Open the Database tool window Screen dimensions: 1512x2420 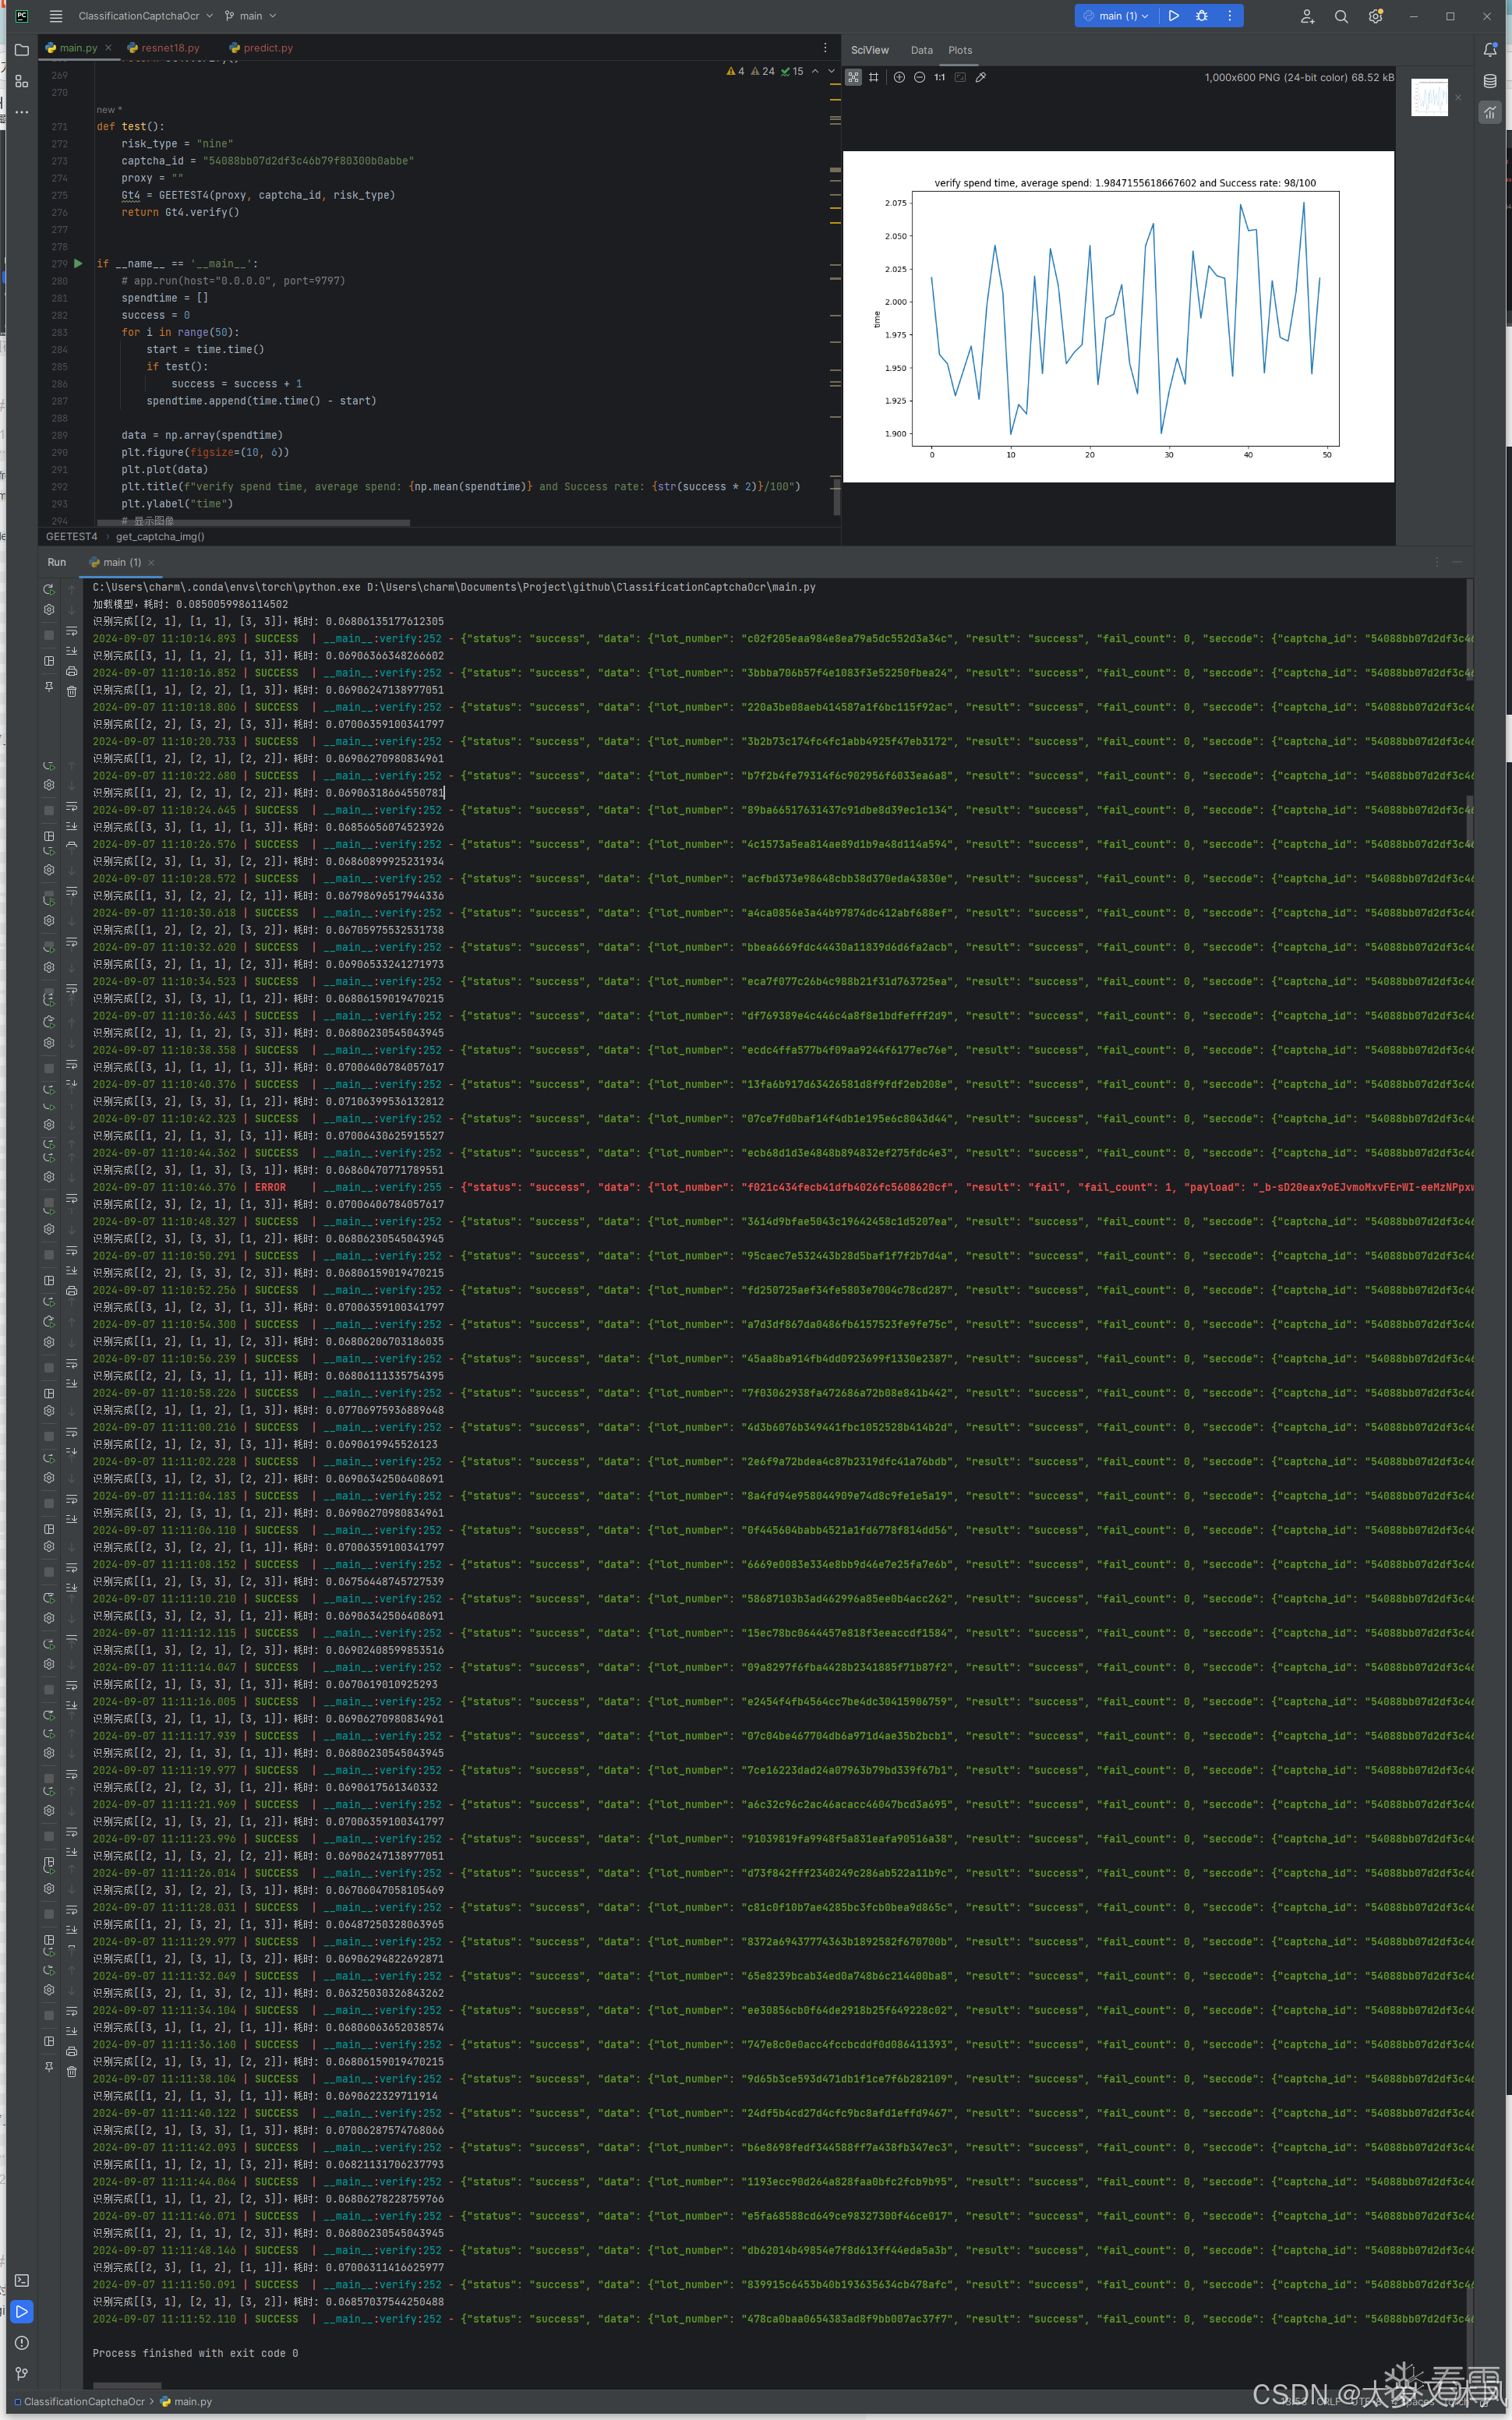[1490, 81]
